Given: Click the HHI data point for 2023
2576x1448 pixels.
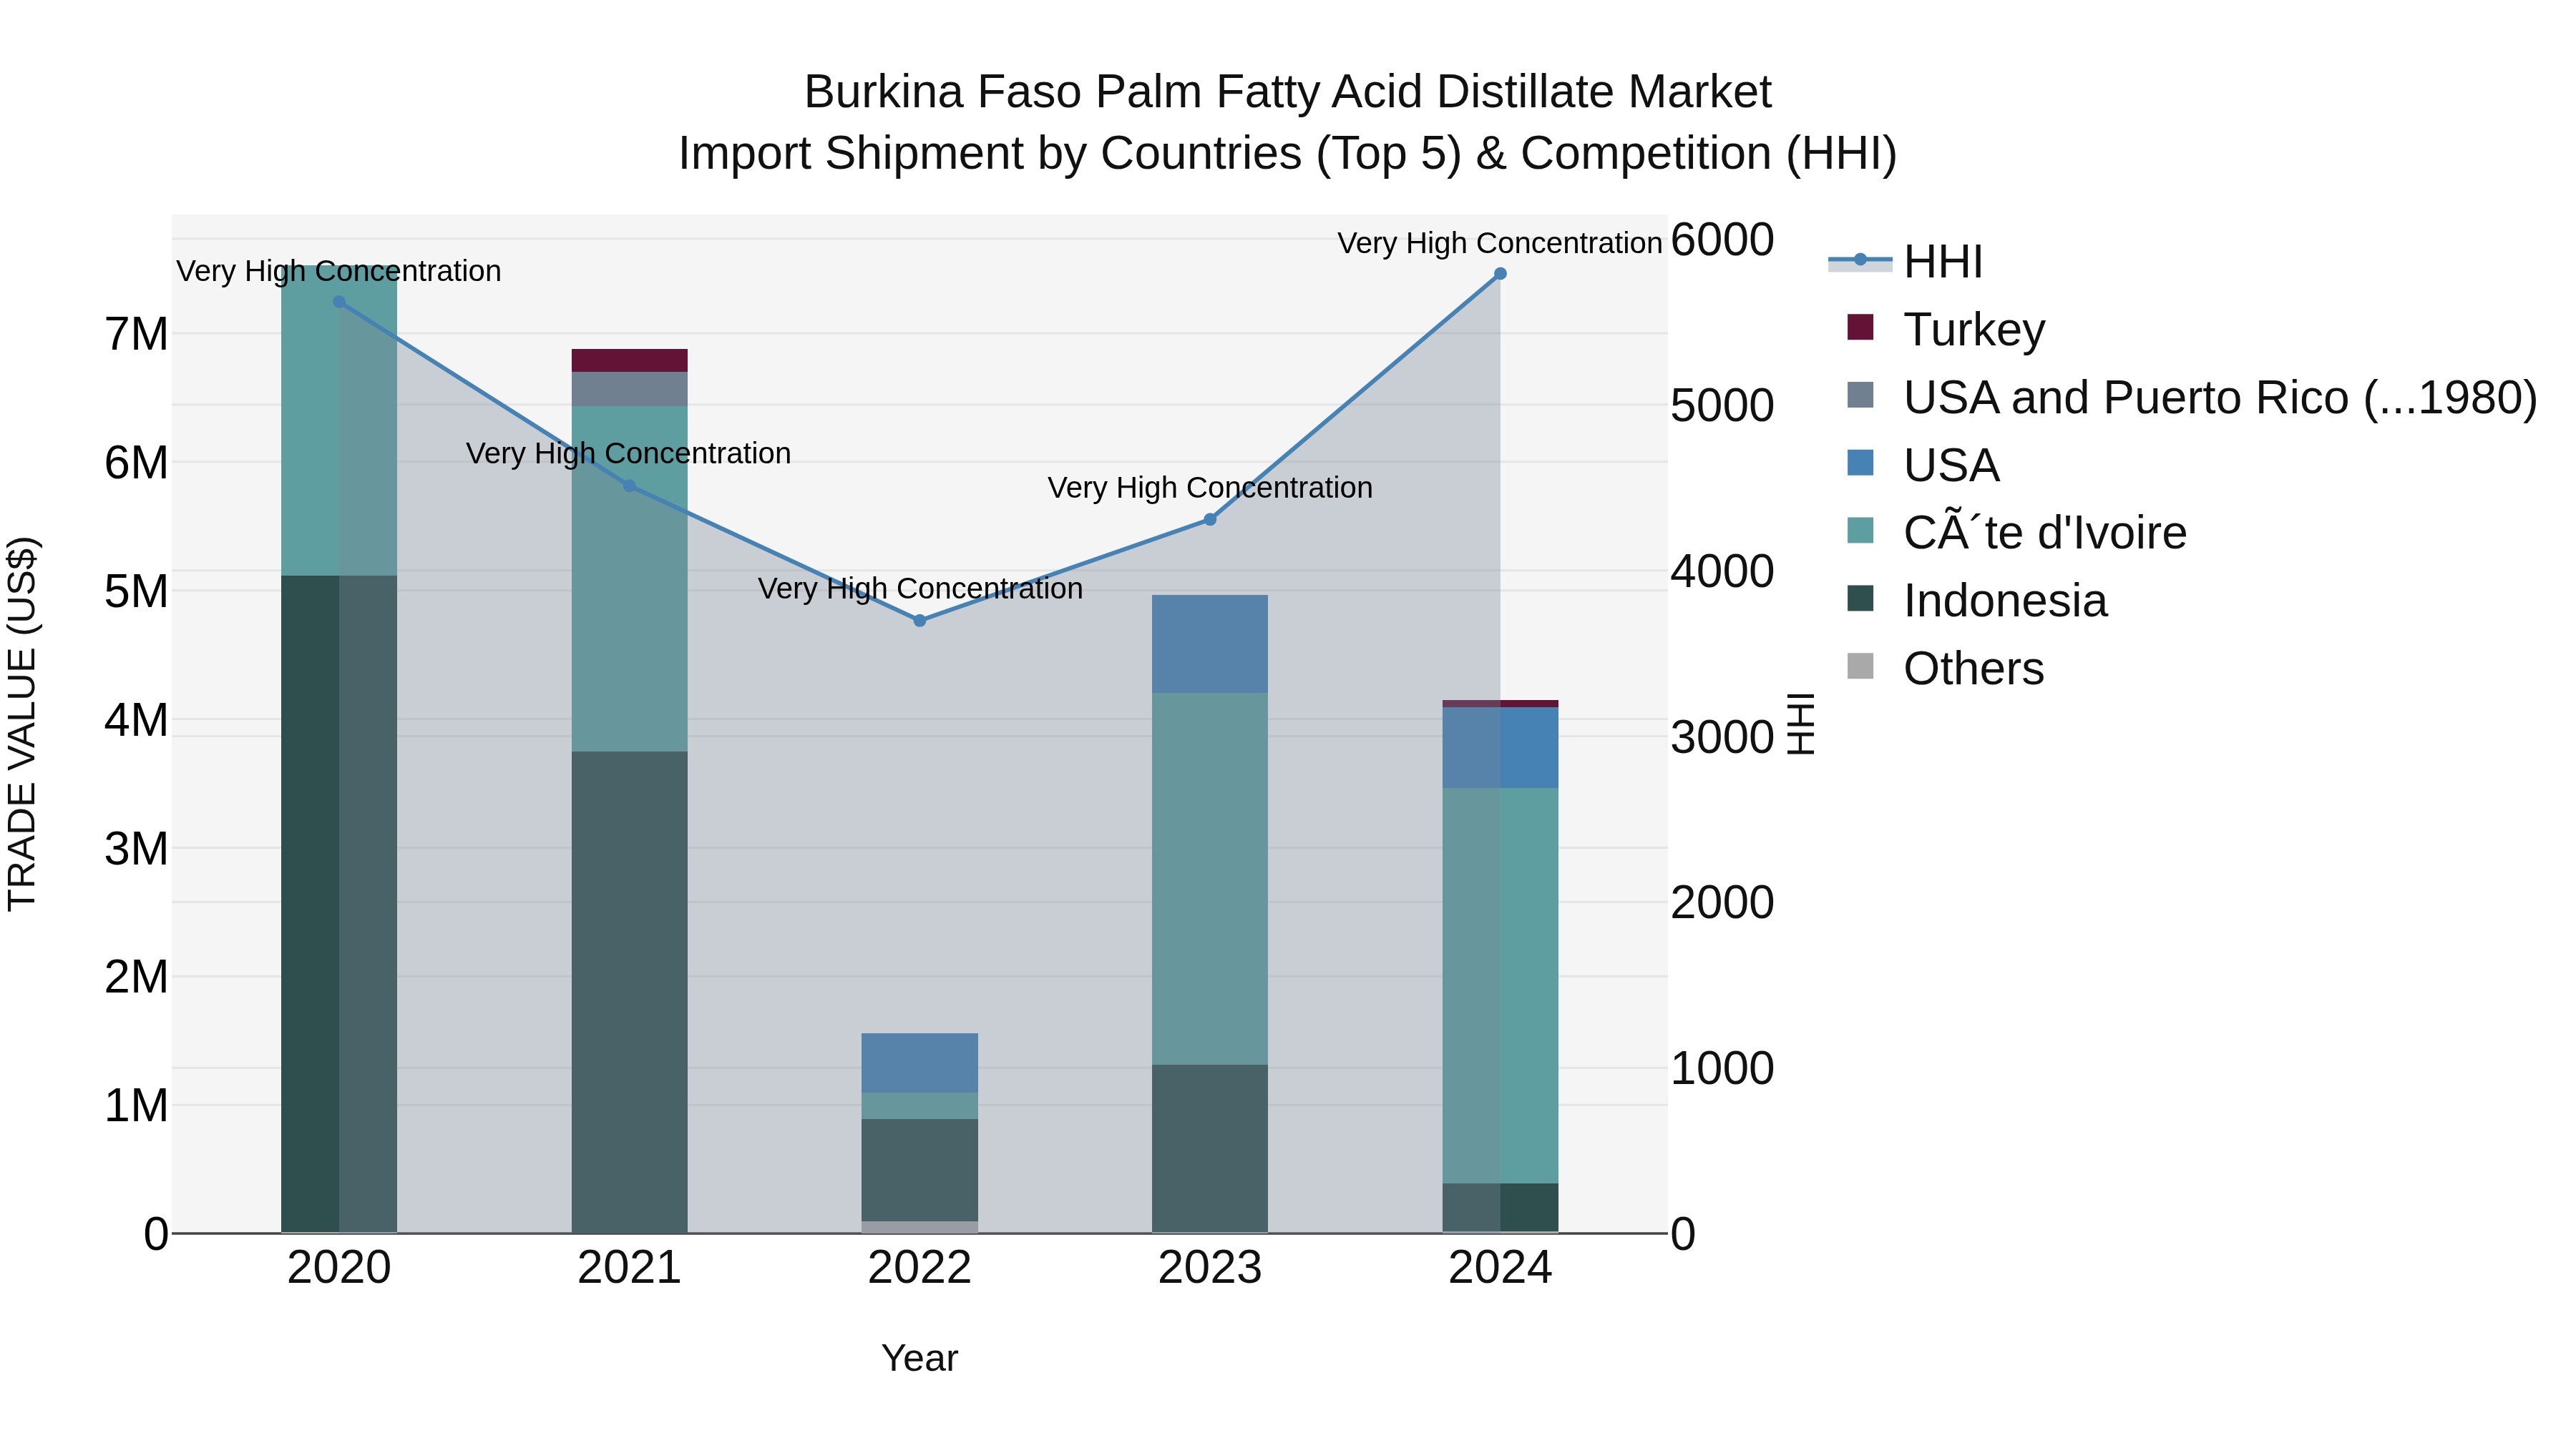Looking at the screenshot, I should (x=1210, y=520).
